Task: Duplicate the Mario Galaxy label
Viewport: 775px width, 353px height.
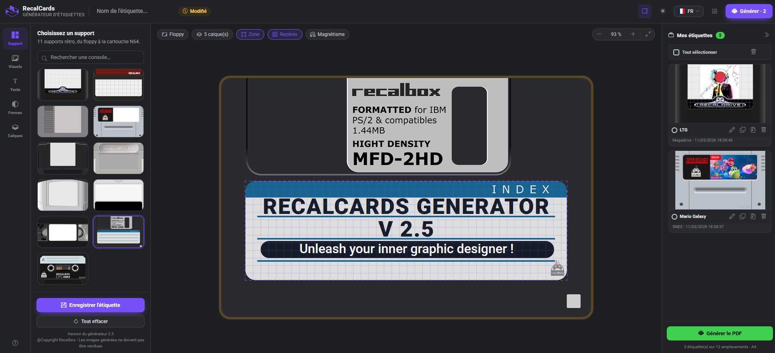Action: point(743,216)
